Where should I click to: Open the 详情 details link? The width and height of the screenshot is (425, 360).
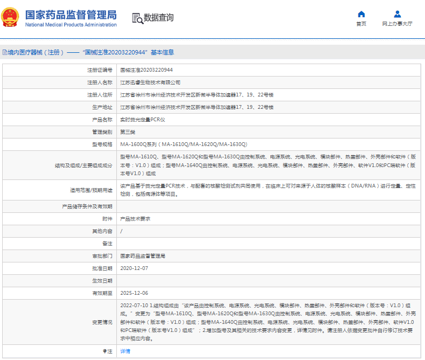125,351
